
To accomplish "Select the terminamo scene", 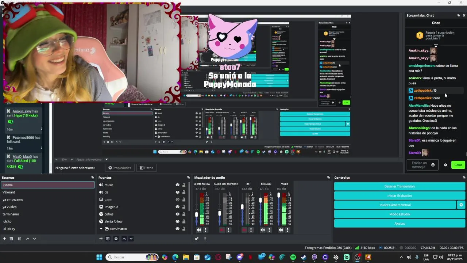I will coord(47,214).
